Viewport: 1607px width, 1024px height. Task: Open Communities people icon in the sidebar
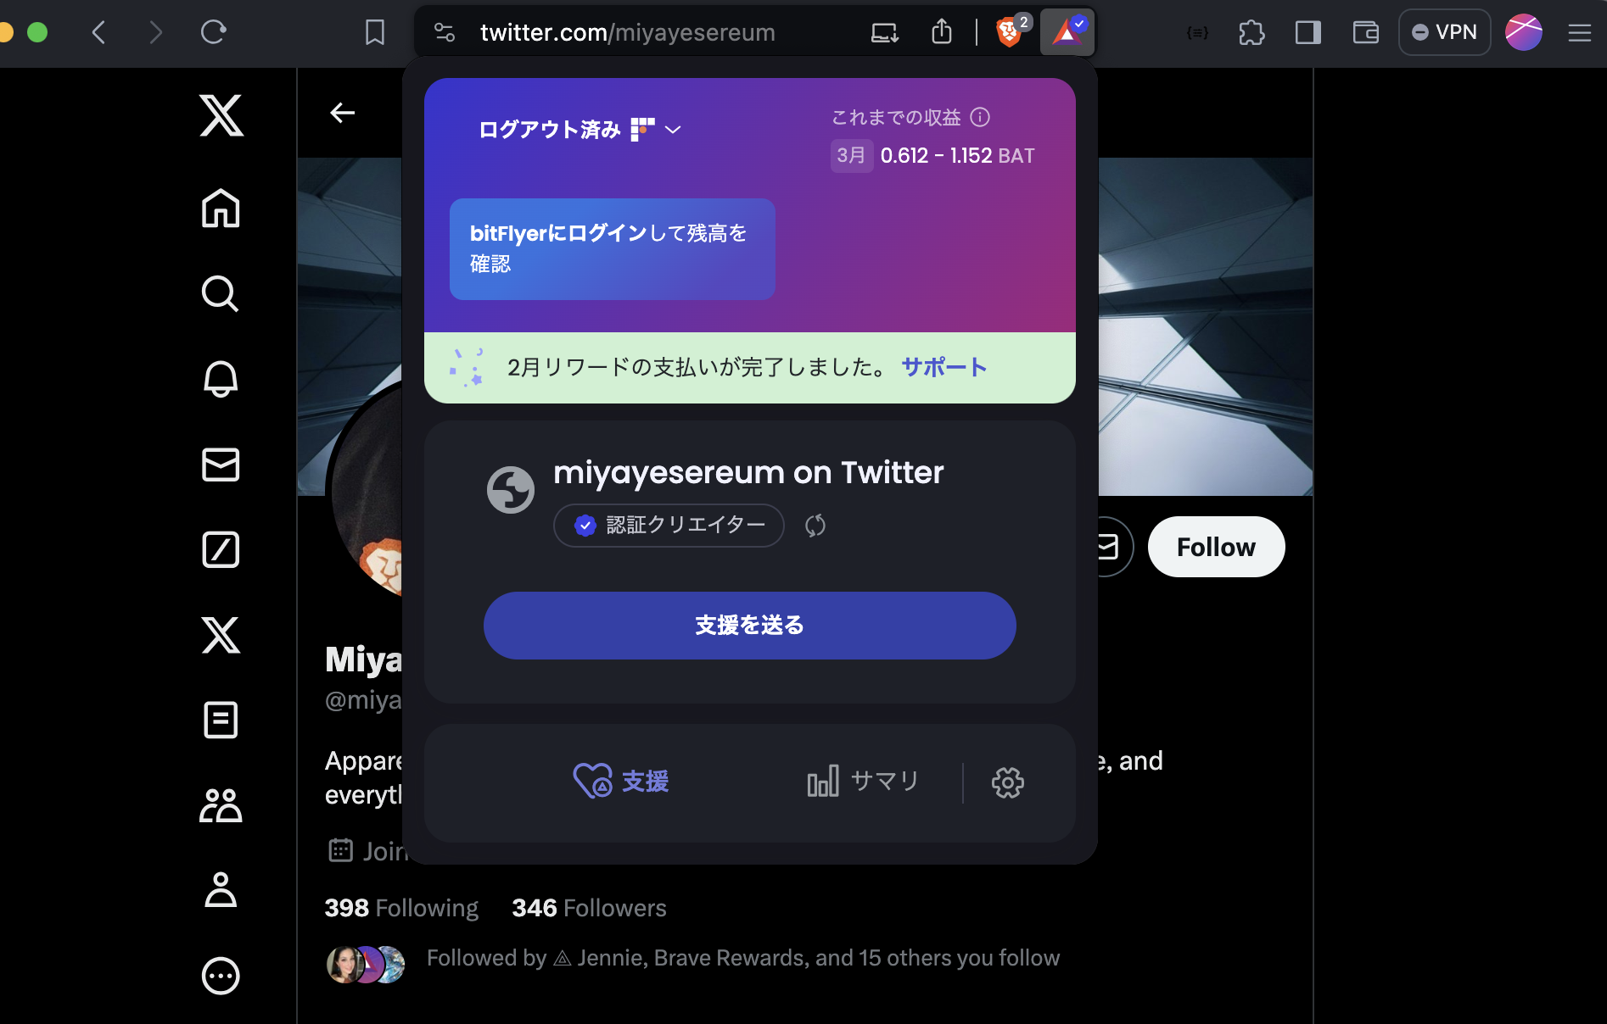(x=221, y=805)
